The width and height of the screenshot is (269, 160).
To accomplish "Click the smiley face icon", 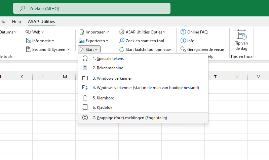I will click(85, 117).
